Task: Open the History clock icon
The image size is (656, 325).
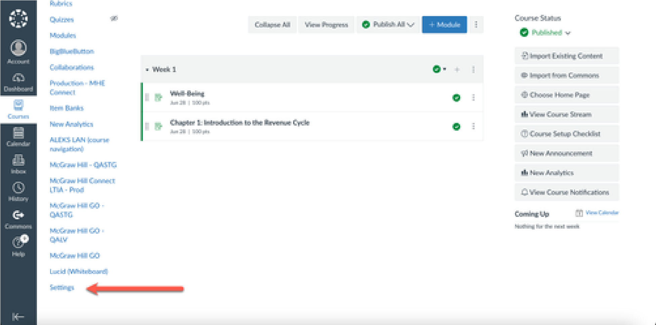Action: point(18,188)
